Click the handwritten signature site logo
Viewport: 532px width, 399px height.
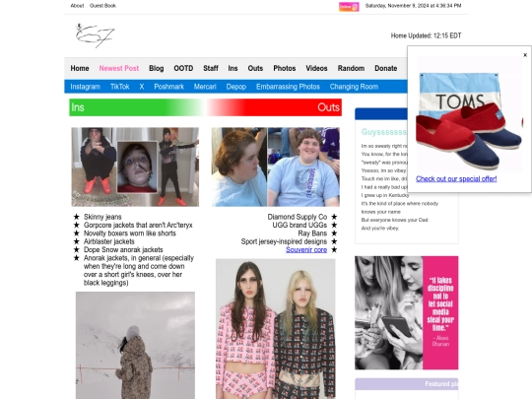(95, 35)
